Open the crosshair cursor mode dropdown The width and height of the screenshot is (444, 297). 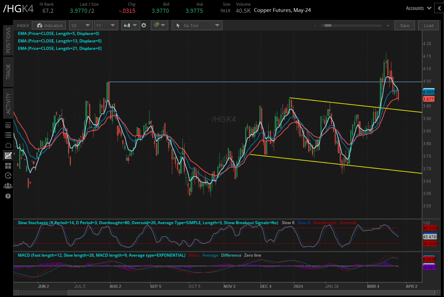coord(159,25)
